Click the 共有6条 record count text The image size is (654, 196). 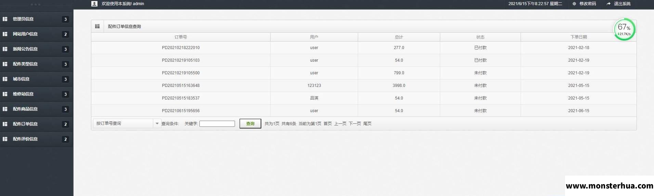coord(289,124)
